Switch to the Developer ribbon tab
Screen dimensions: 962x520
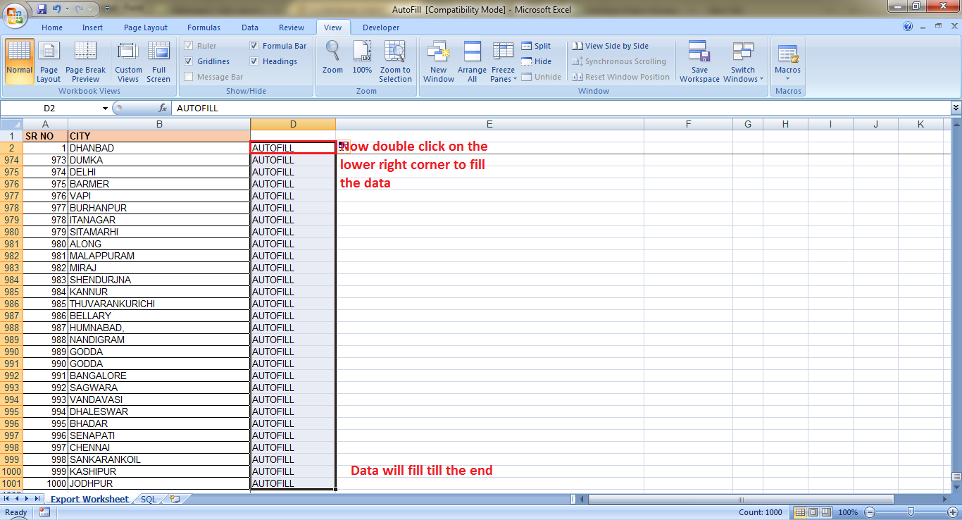click(x=380, y=27)
